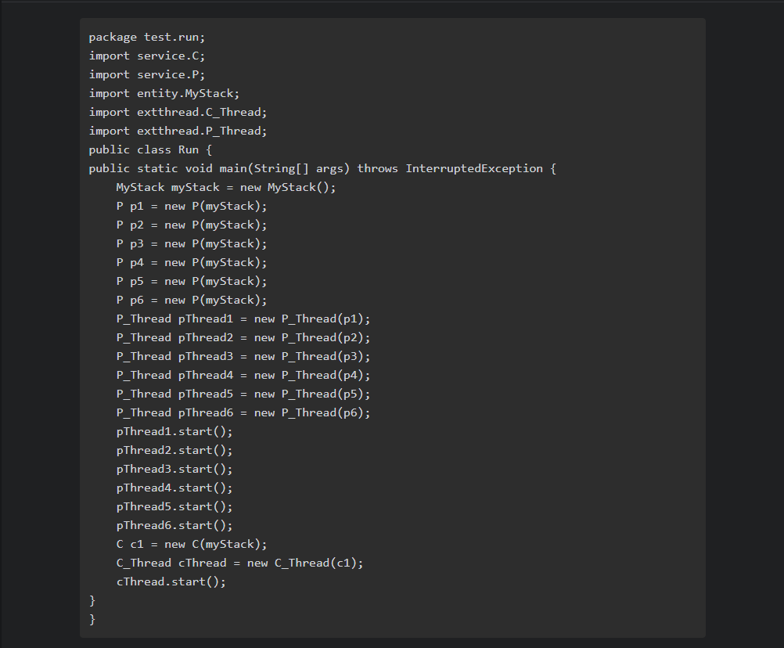The height and width of the screenshot is (648, 784).
Task: Click the word InterruptedException in main signature
Action: (473, 168)
